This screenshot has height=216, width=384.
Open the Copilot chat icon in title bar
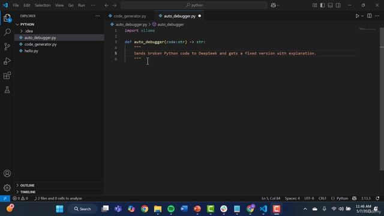click(x=274, y=5)
